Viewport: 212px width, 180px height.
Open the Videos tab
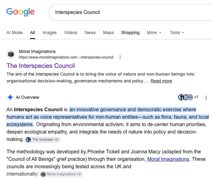pos(71,33)
